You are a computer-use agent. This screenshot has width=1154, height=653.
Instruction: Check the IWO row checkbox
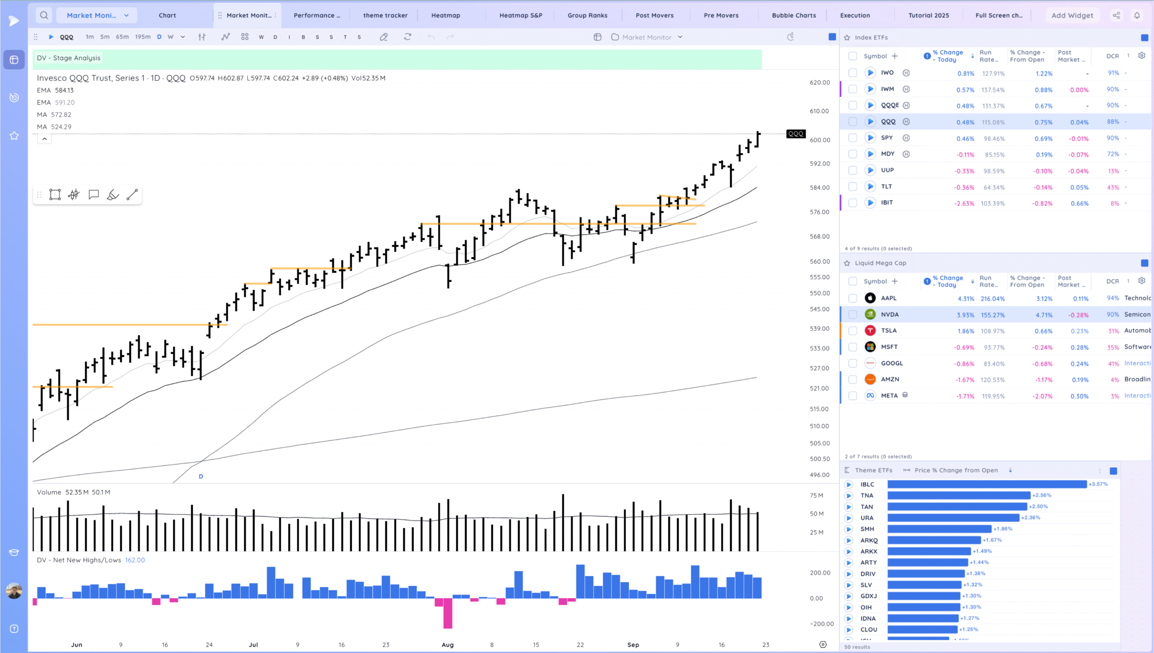(852, 73)
